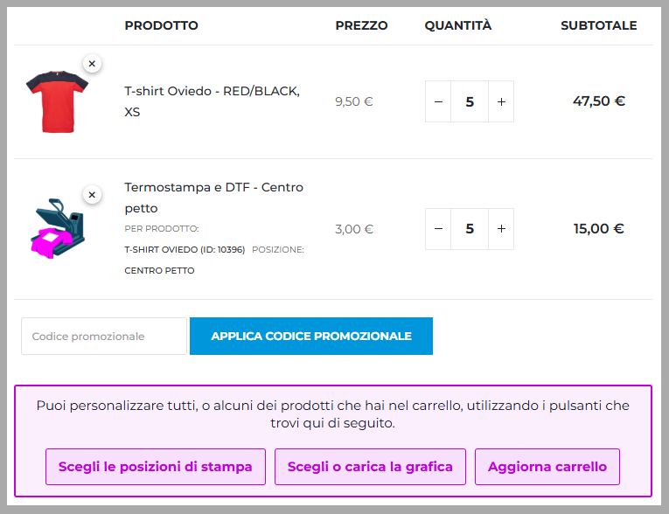The height and width of the screenshot is (514, 669).
Task: Remove Termostampa e DTF item
Action: [92, 194]
